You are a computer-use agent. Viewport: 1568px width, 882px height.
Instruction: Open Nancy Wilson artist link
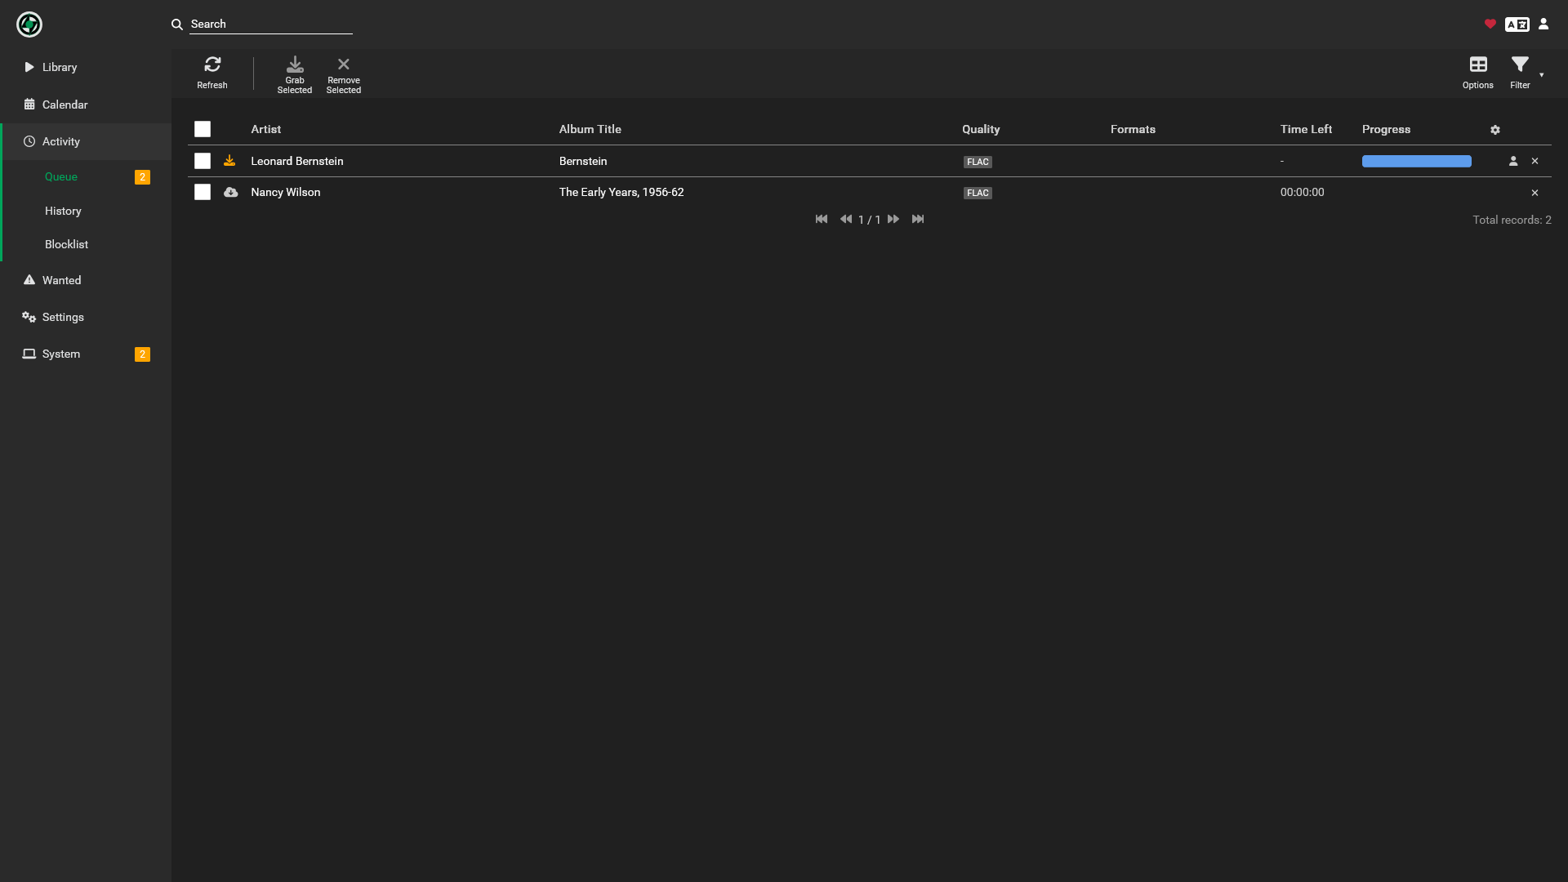(x=286, y=192)
